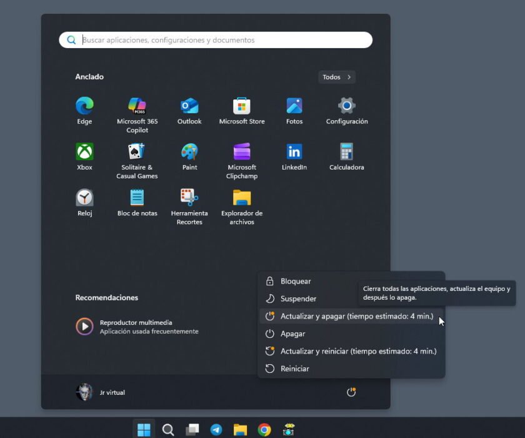
Task: Open the power options menu
Action: (x=351, y=392)
